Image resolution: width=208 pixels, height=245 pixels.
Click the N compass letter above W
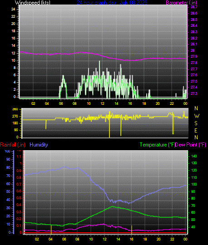196,108
